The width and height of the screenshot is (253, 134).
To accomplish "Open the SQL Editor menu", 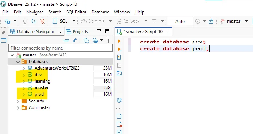I will tap(76, 12).
